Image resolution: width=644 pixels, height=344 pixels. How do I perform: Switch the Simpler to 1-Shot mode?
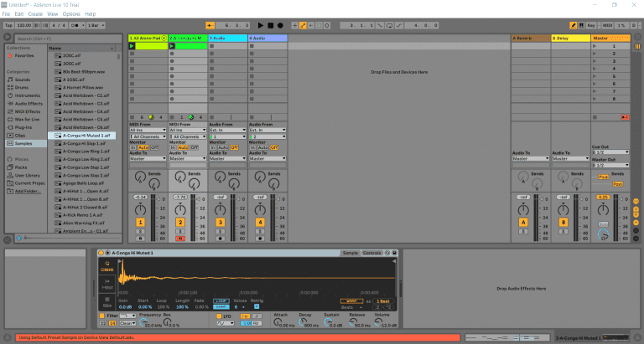click(106, 284)
